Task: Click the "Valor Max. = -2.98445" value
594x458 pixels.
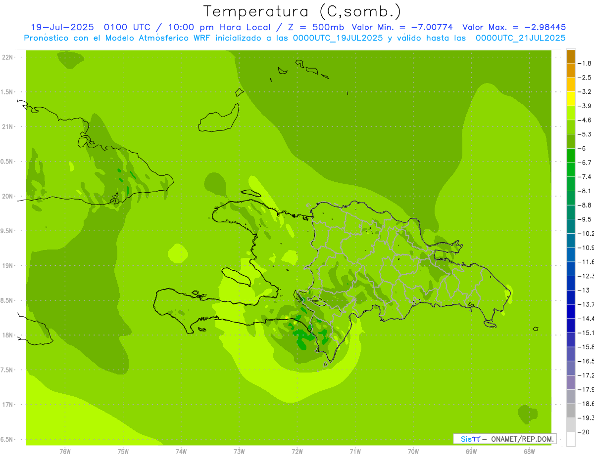Action: [x=514, y=27]
